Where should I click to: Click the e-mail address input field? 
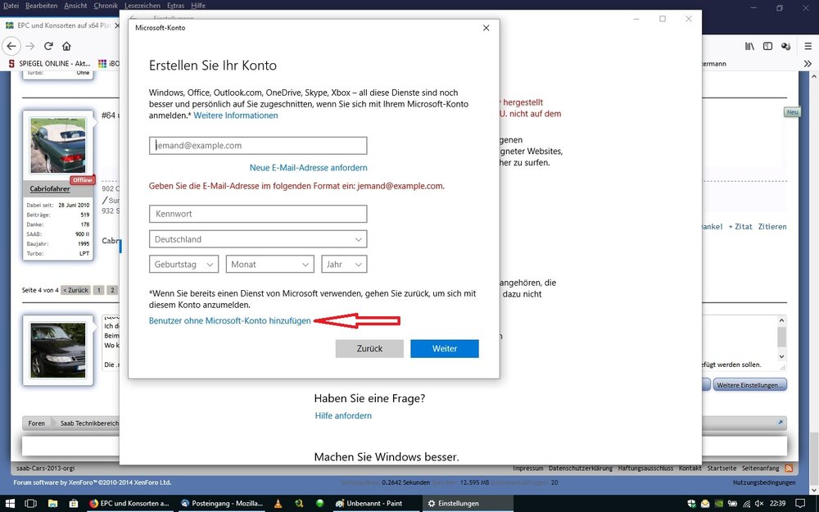pyautogui.click(x=258, y=145)
